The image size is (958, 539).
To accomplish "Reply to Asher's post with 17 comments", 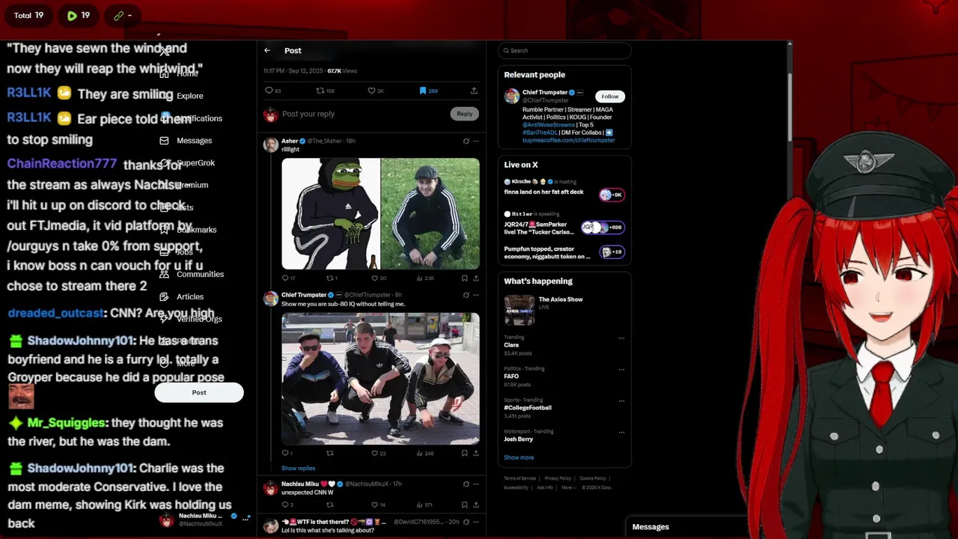I will pos(287,278).
